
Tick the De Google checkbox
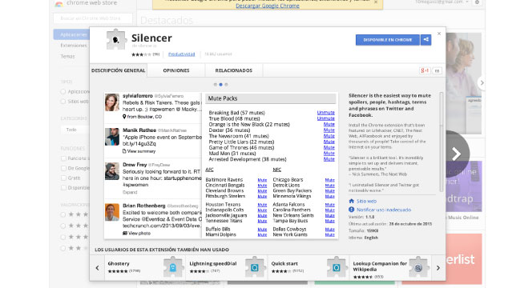click(x=63, y=168)
